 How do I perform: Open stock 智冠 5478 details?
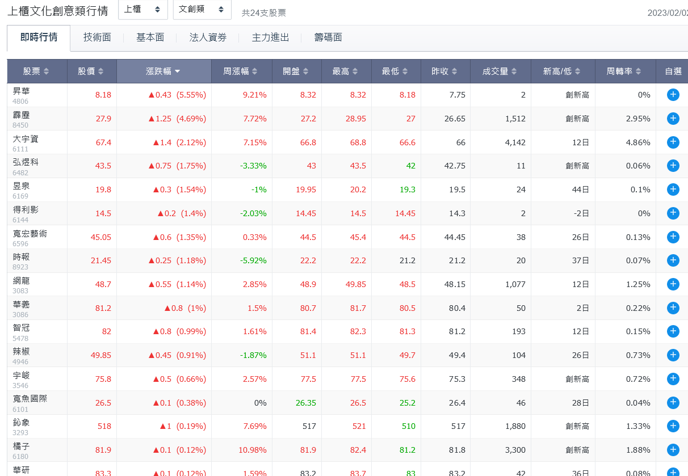coord(21,332)
